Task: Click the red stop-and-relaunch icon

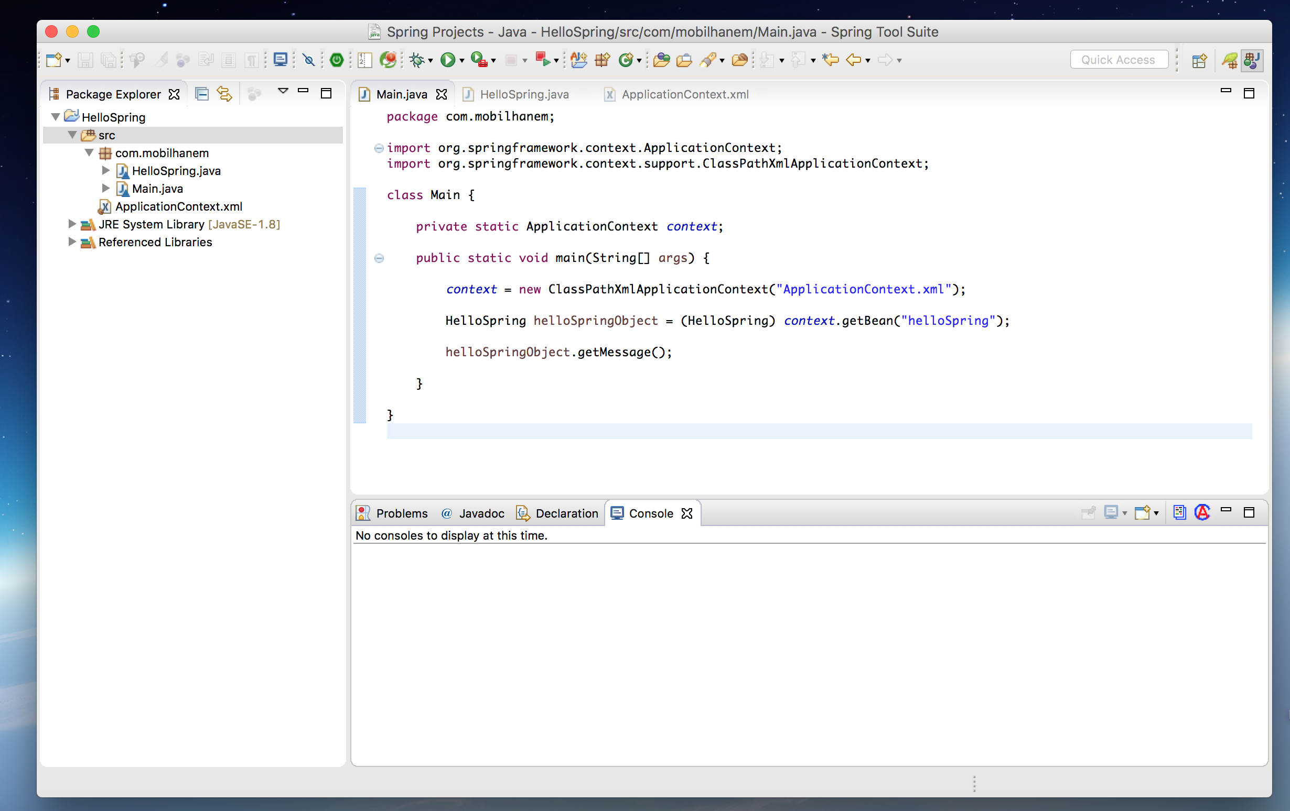Action: pos(543,59)
